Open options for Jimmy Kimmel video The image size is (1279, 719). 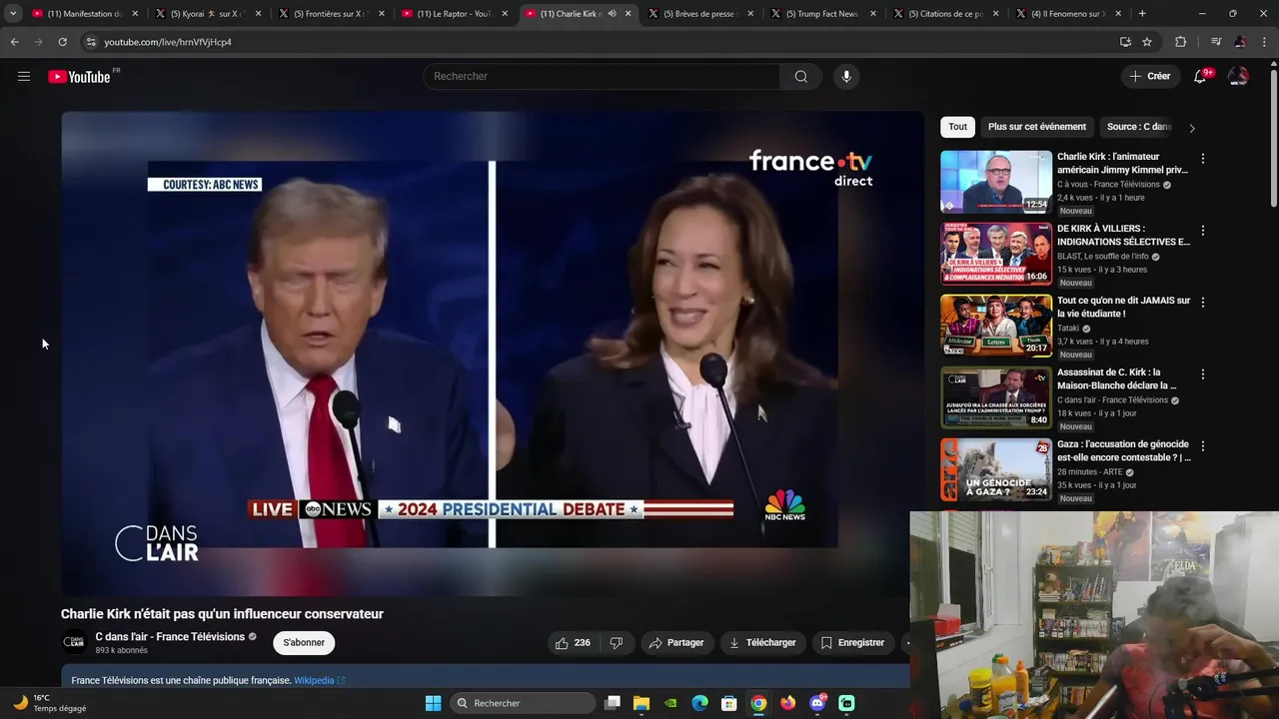[1203, 159]
